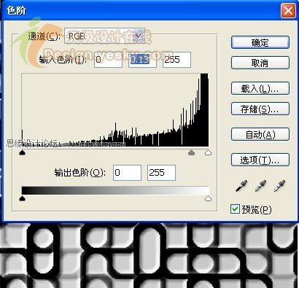Select the black point eyedropper

(241, 186)
